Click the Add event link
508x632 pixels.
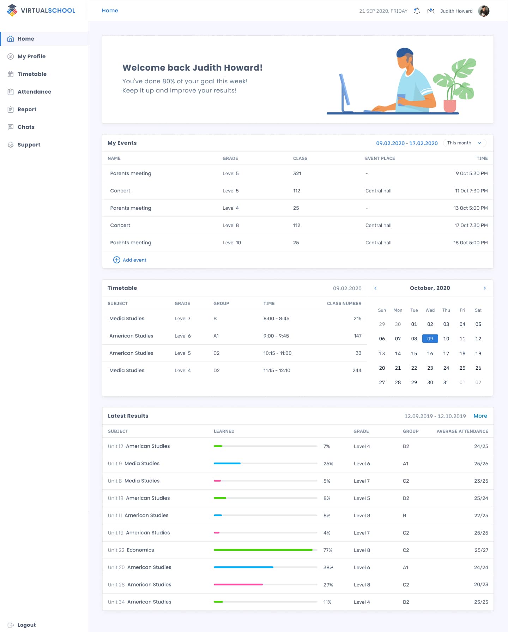(134, 260)
